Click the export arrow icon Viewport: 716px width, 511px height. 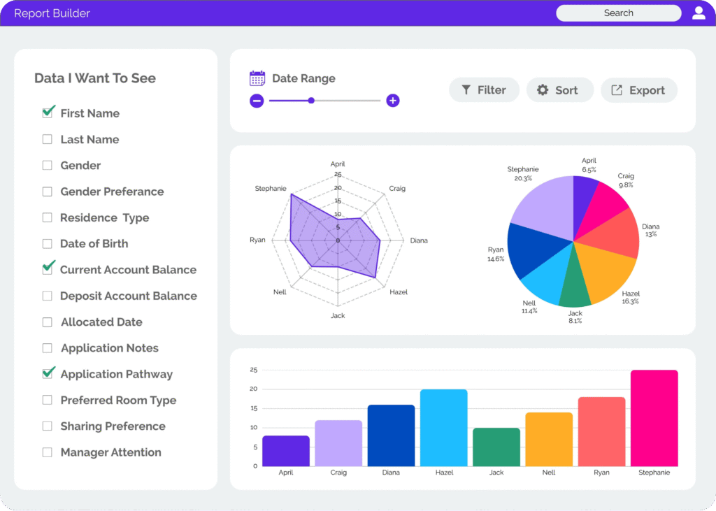click(x=617, y=90)
